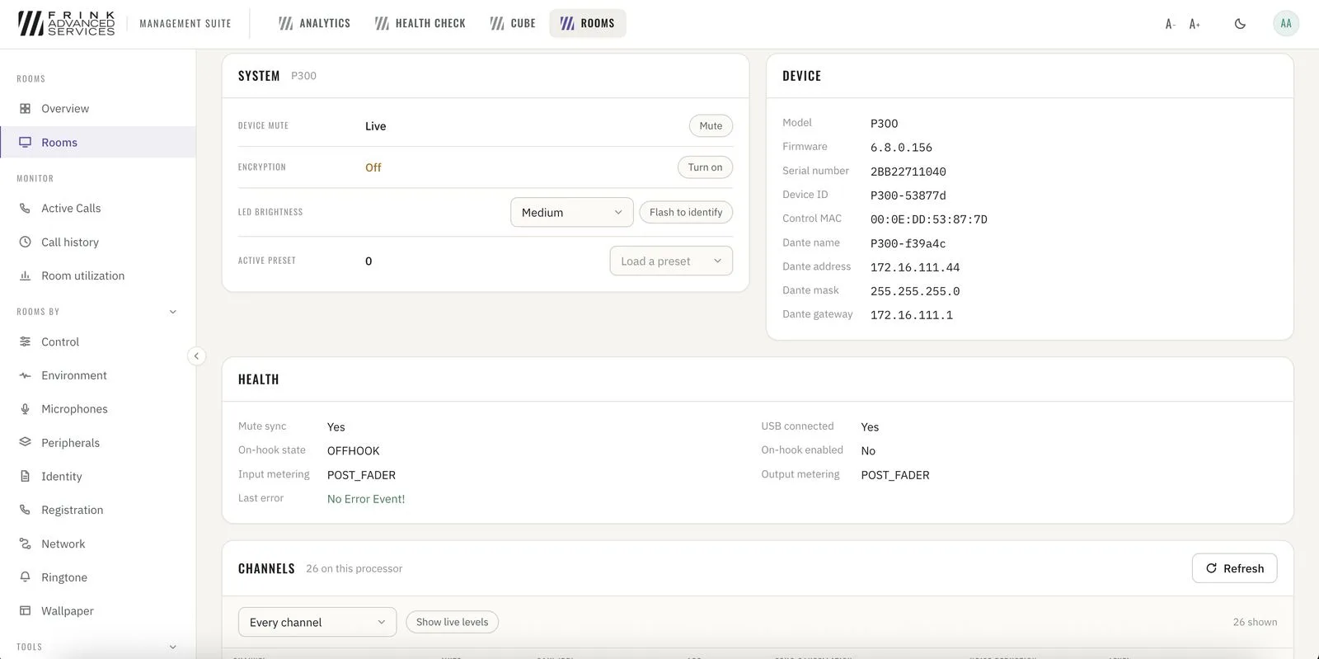Open the Overview grid icon in sidebar

tap(25, 108)
